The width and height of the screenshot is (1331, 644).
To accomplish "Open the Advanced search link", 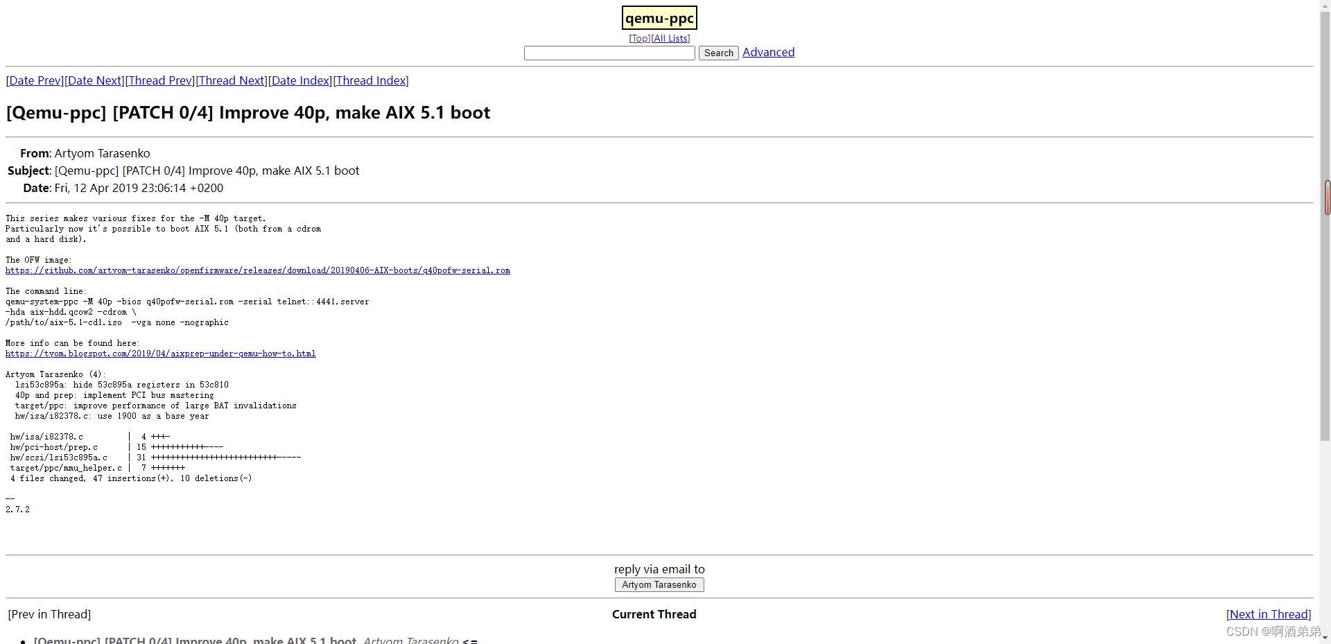I will coord(768,53).
